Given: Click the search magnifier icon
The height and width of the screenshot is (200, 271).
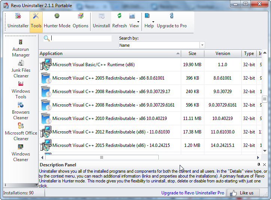Looking at the screenshot, I should (46, 38).
